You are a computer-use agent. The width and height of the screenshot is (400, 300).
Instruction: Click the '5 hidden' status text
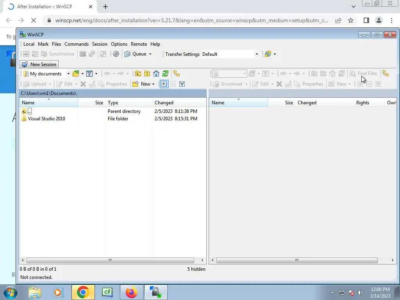coord(196,269)
